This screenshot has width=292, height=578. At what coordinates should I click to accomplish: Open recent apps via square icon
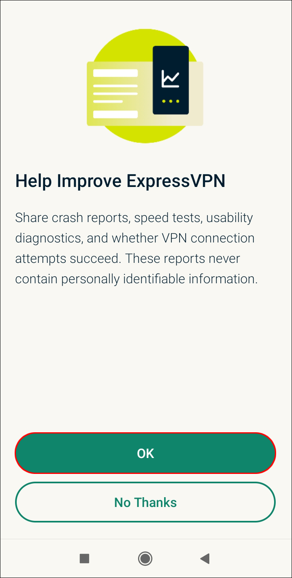84,558
